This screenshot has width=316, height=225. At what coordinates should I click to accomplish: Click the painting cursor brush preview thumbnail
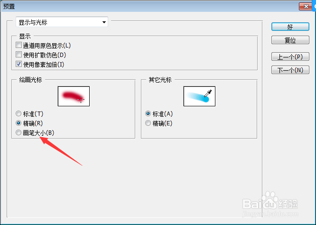point(74,96)
